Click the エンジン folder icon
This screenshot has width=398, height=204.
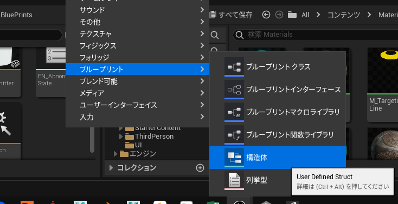(x=124, y=153)
